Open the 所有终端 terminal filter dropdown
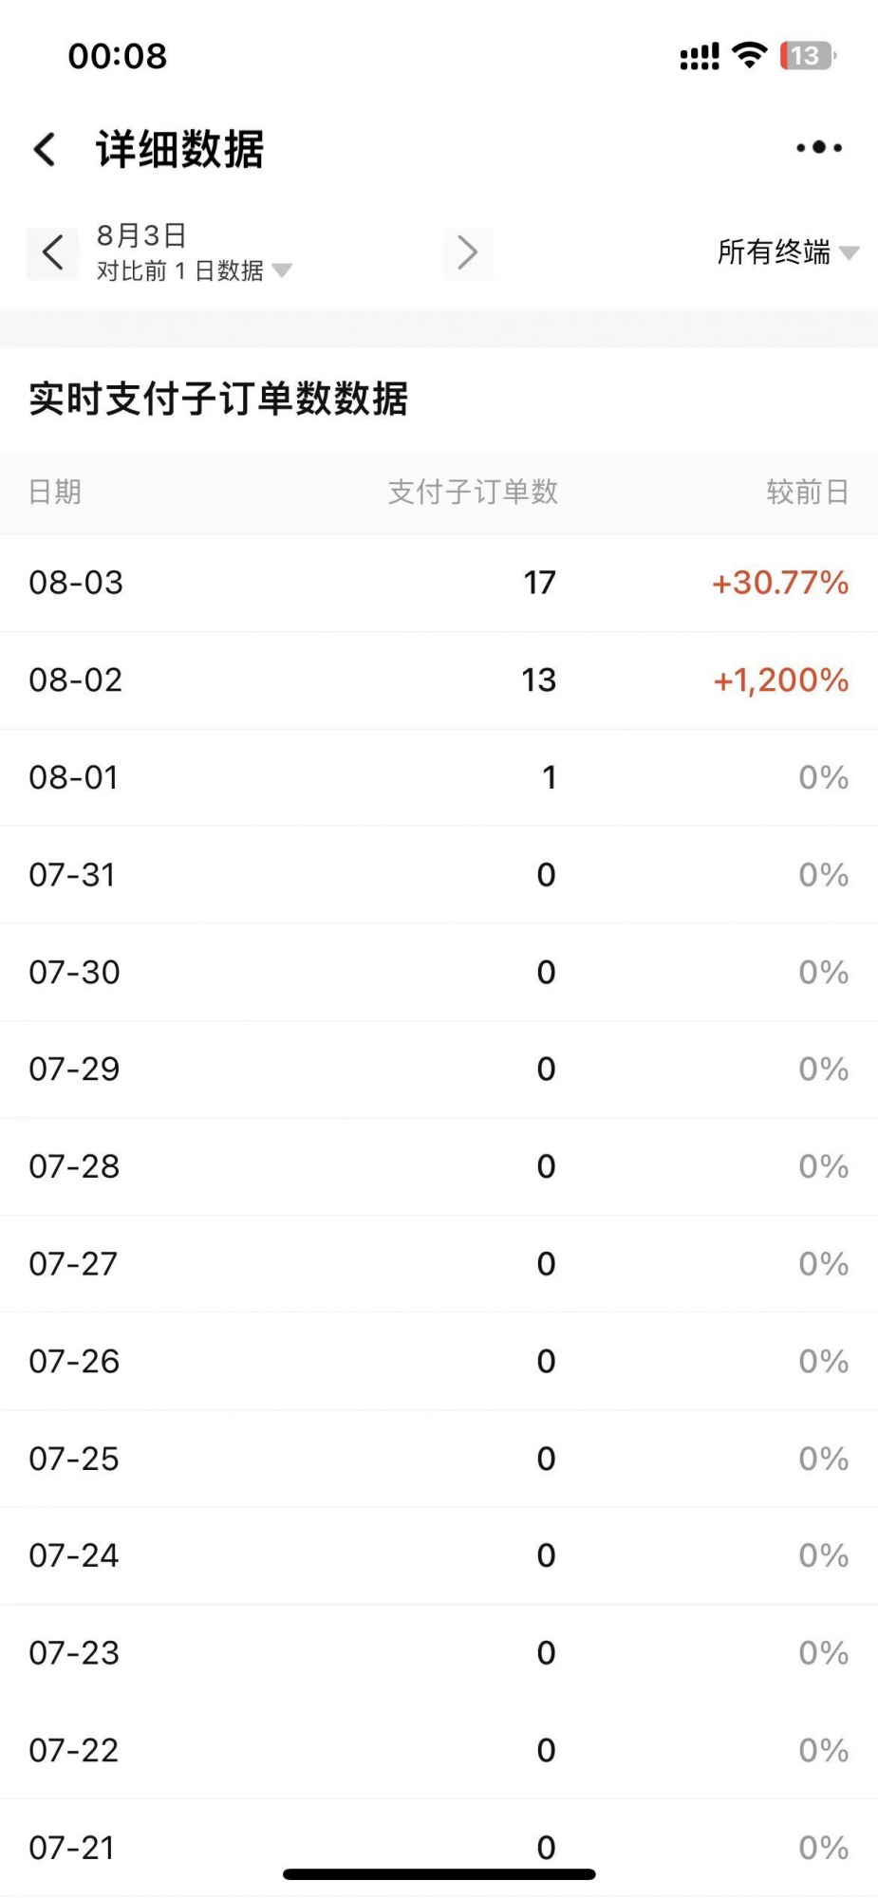The height and width of the screenshot is (1898, 878). [x=788, y=252]
